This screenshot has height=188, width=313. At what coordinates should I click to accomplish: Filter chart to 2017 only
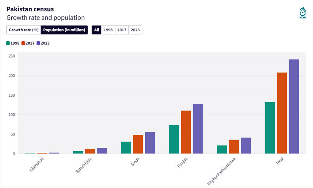(122, 30)
